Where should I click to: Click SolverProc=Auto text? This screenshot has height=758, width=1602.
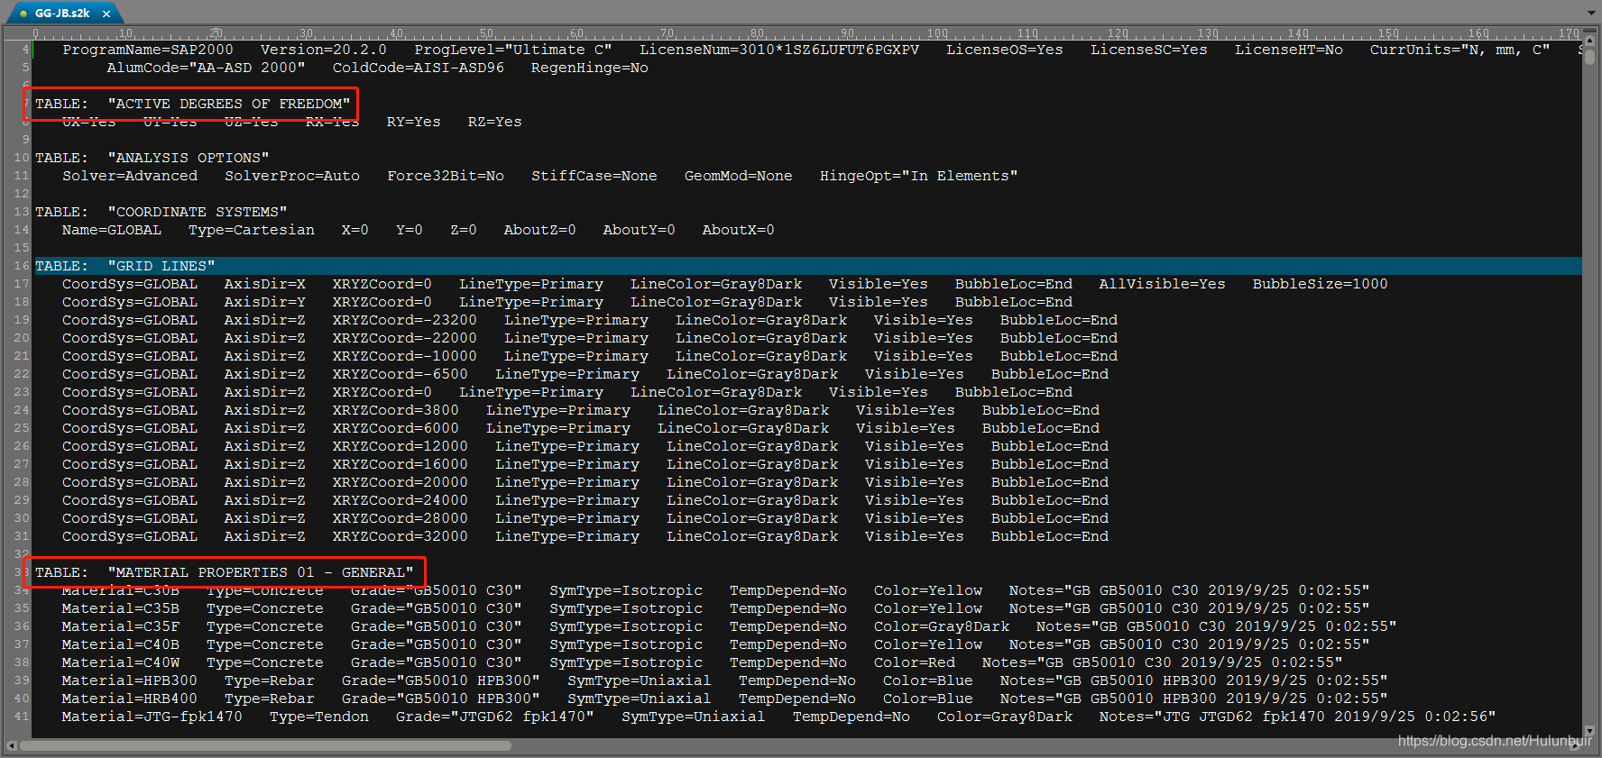[292, 176]
